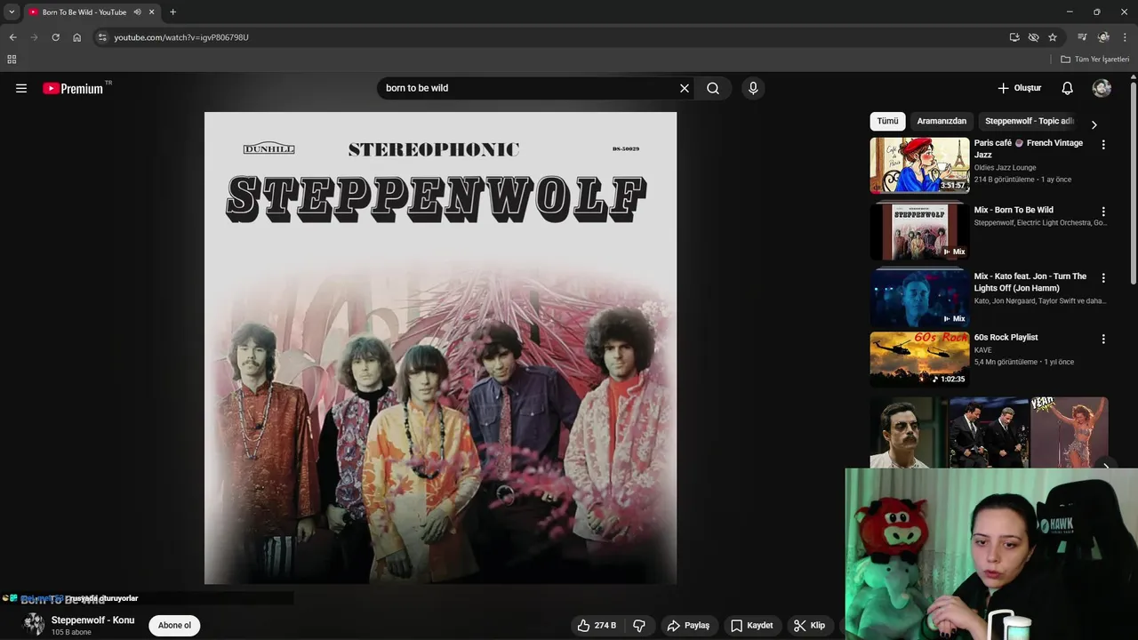The image size is (1138, 640).
Task: Play Steppenwolf Mix thumbnail
Action: coord(919,231)
